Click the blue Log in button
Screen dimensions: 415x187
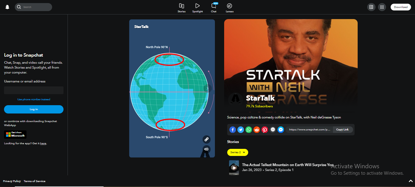click(34, 109)
